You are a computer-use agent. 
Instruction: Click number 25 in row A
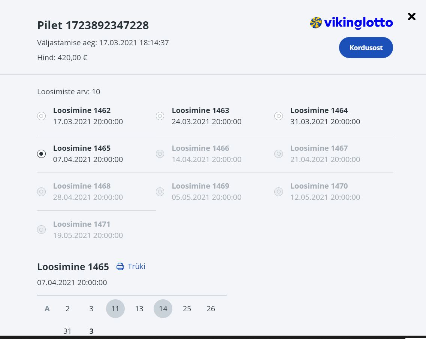pos(187,309)
